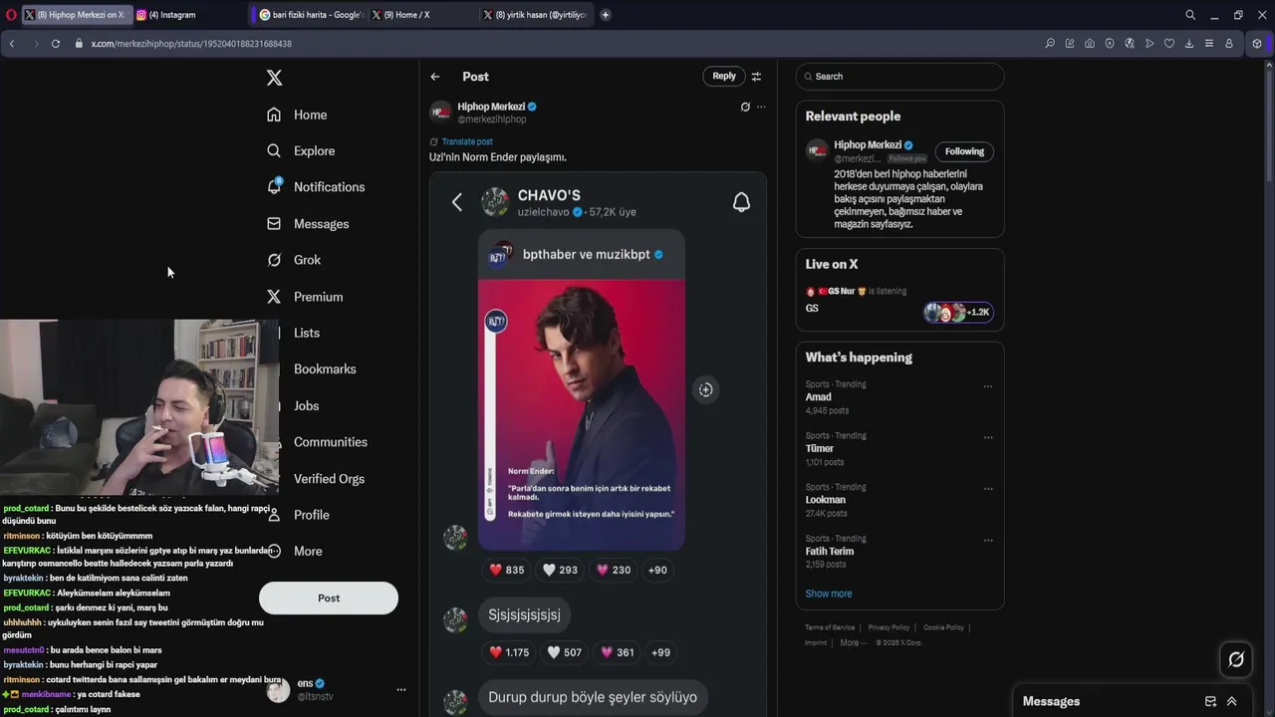This screenshot has width=1275, height=717.
Task: Open the Fatih Terim trending topic
Action: pyautogui.click(x=830, y=552)
